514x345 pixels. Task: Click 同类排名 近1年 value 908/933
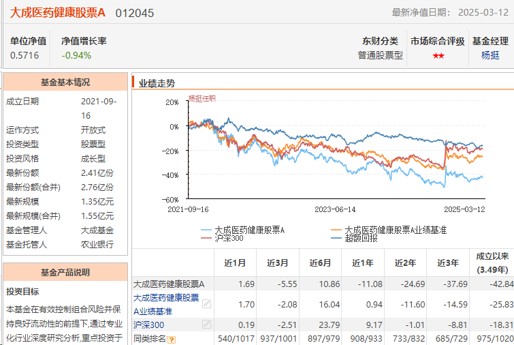[366, 338]
